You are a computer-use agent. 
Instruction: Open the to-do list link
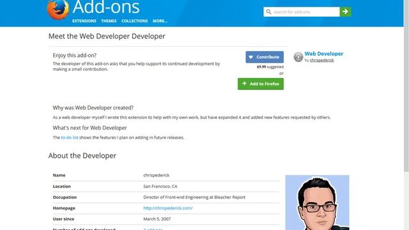(x=70, y=137)
